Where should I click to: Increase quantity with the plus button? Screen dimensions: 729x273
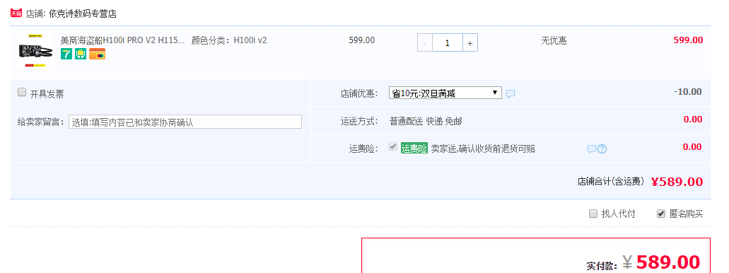(x=470, y=42)
